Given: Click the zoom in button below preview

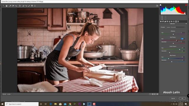Looking at the screenshot, I should click(5, 94).
